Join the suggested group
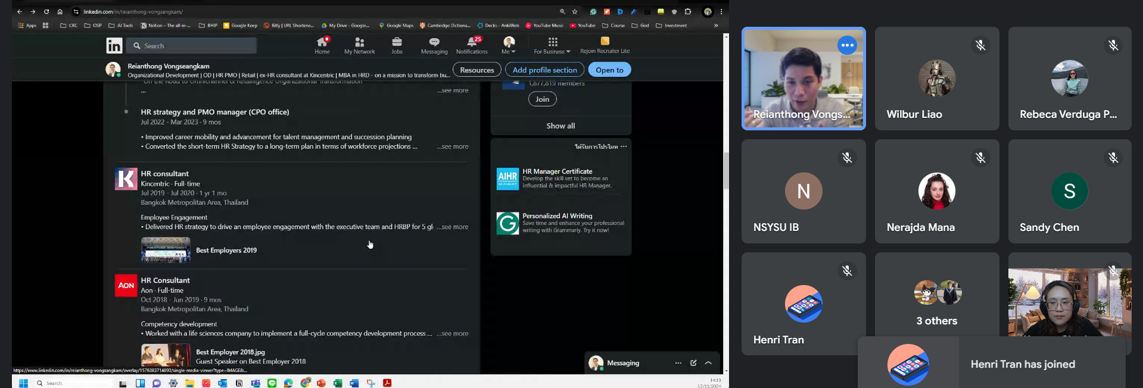The image size is (1143, 388). coord(542,99)
